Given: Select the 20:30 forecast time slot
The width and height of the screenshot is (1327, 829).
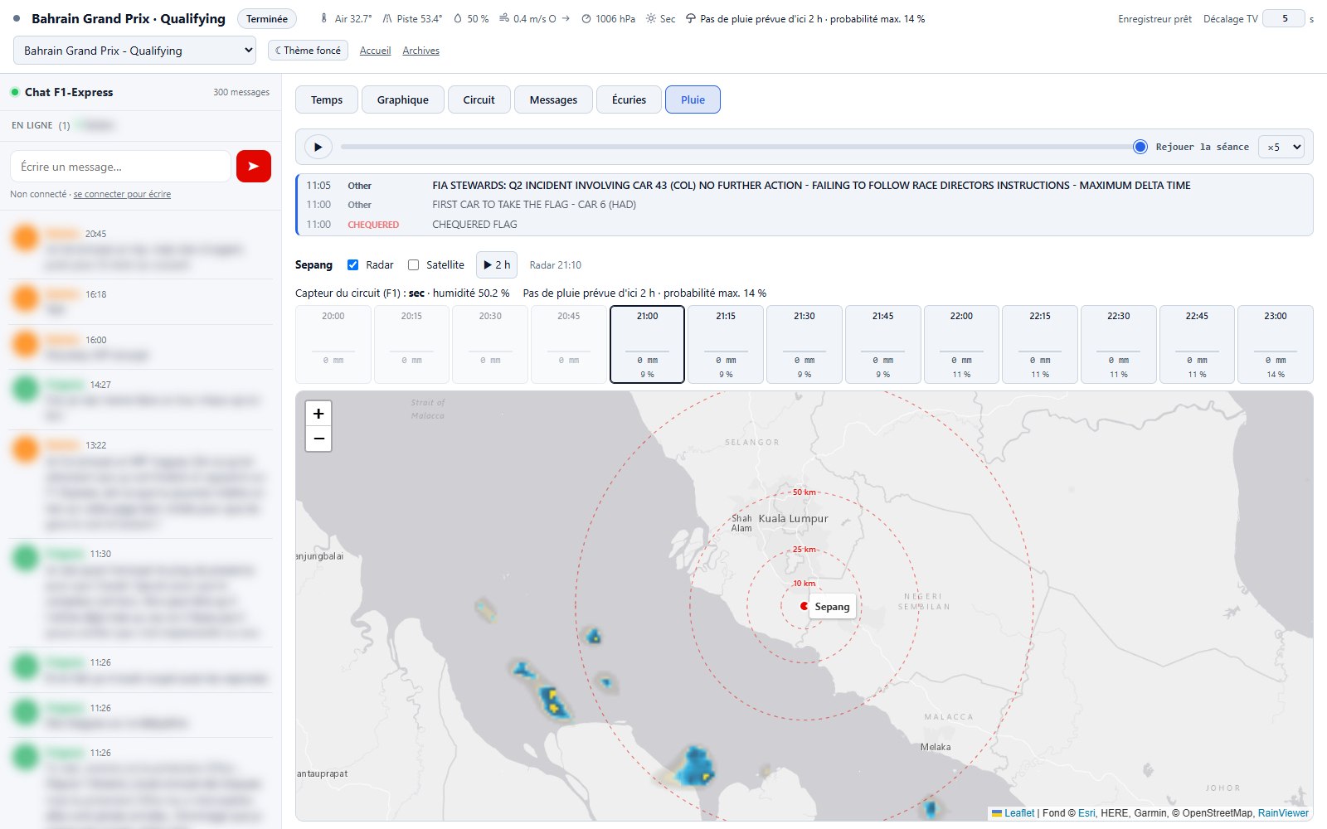Looking at the screenshot, I should coord(490,344).
